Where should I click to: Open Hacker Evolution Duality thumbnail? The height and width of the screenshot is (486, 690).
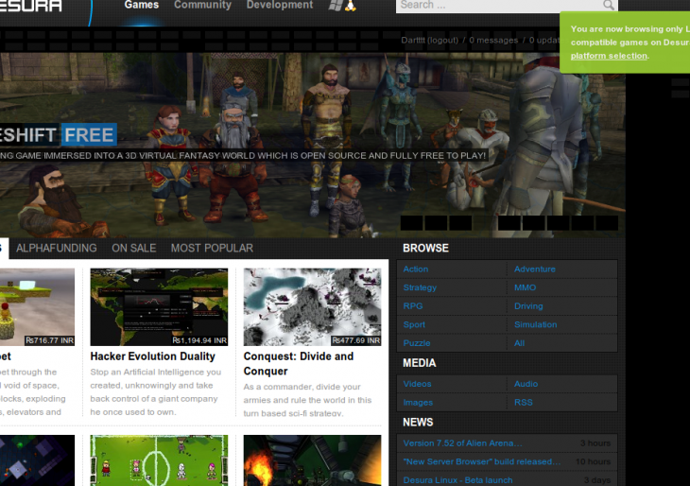[x=159, y=307]
